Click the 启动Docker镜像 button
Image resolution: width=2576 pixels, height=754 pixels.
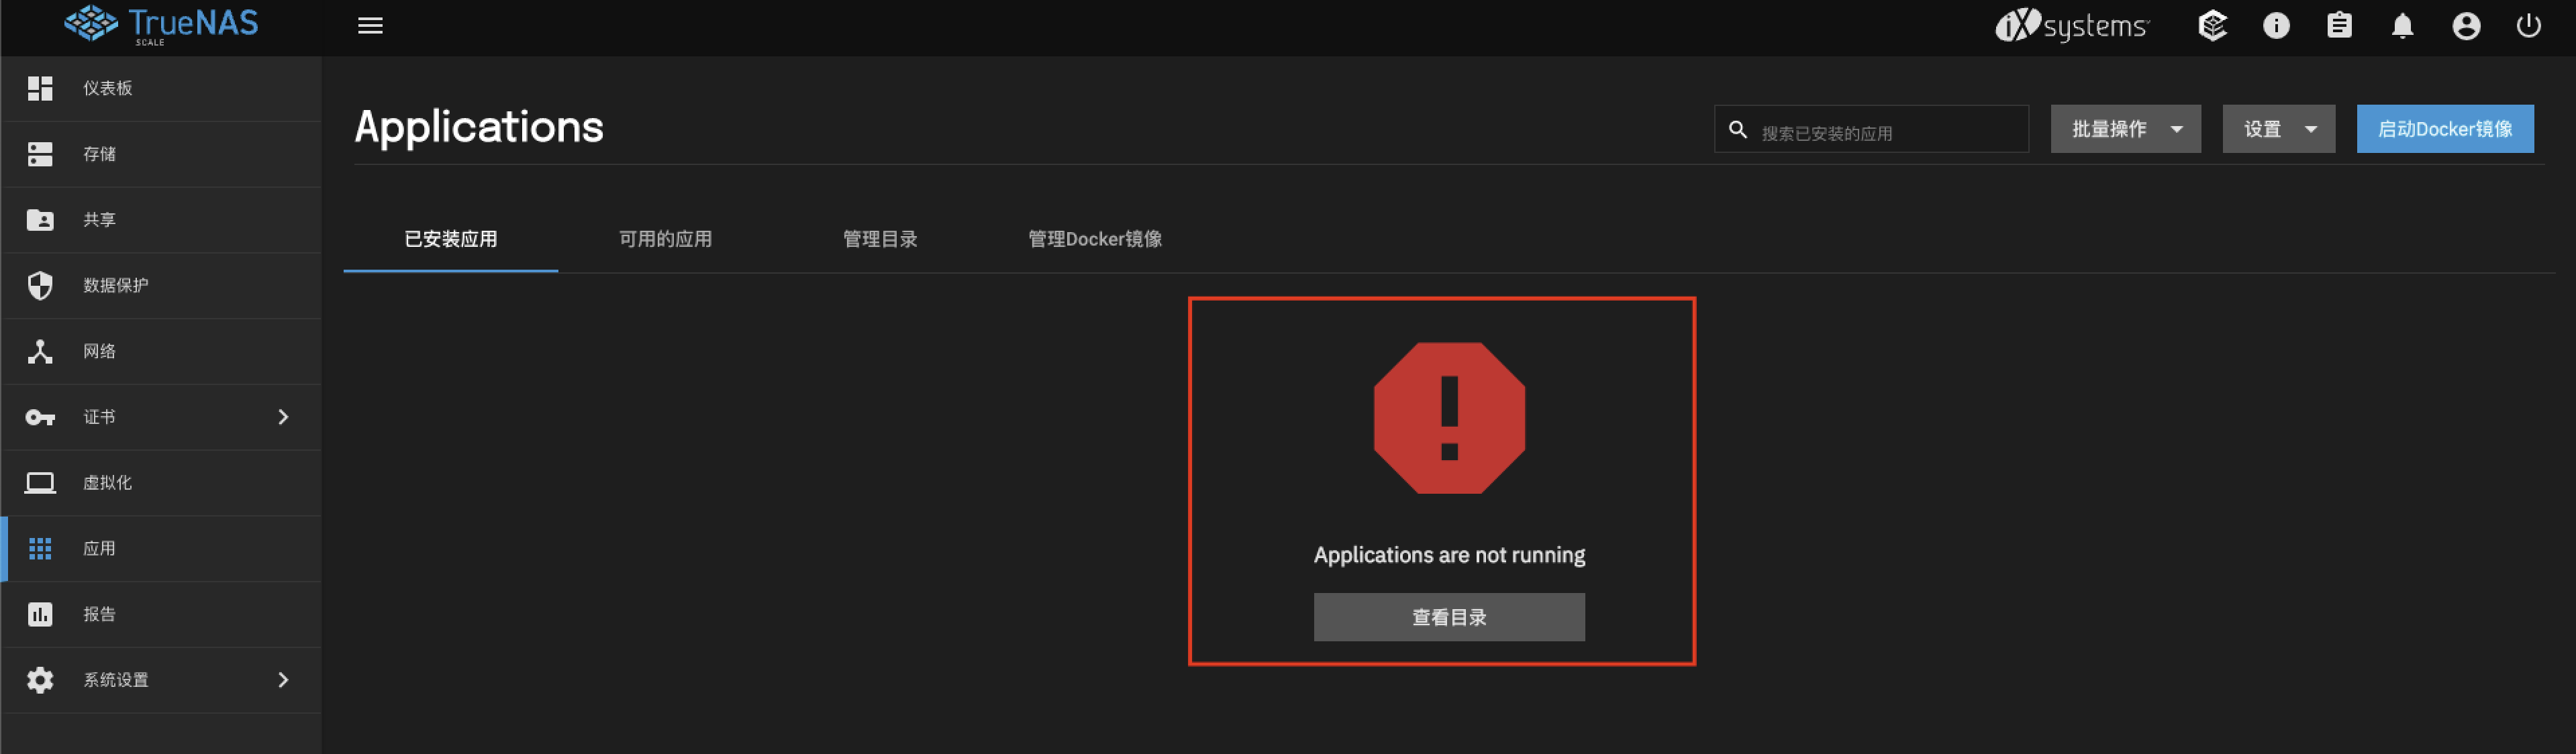pos(2444,129)
